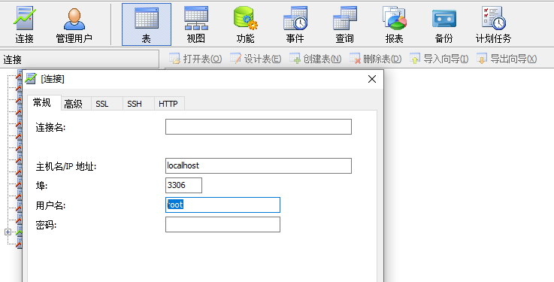554x282 pixels.
Task: Click the 密码 password field
Action: point(223,224)
